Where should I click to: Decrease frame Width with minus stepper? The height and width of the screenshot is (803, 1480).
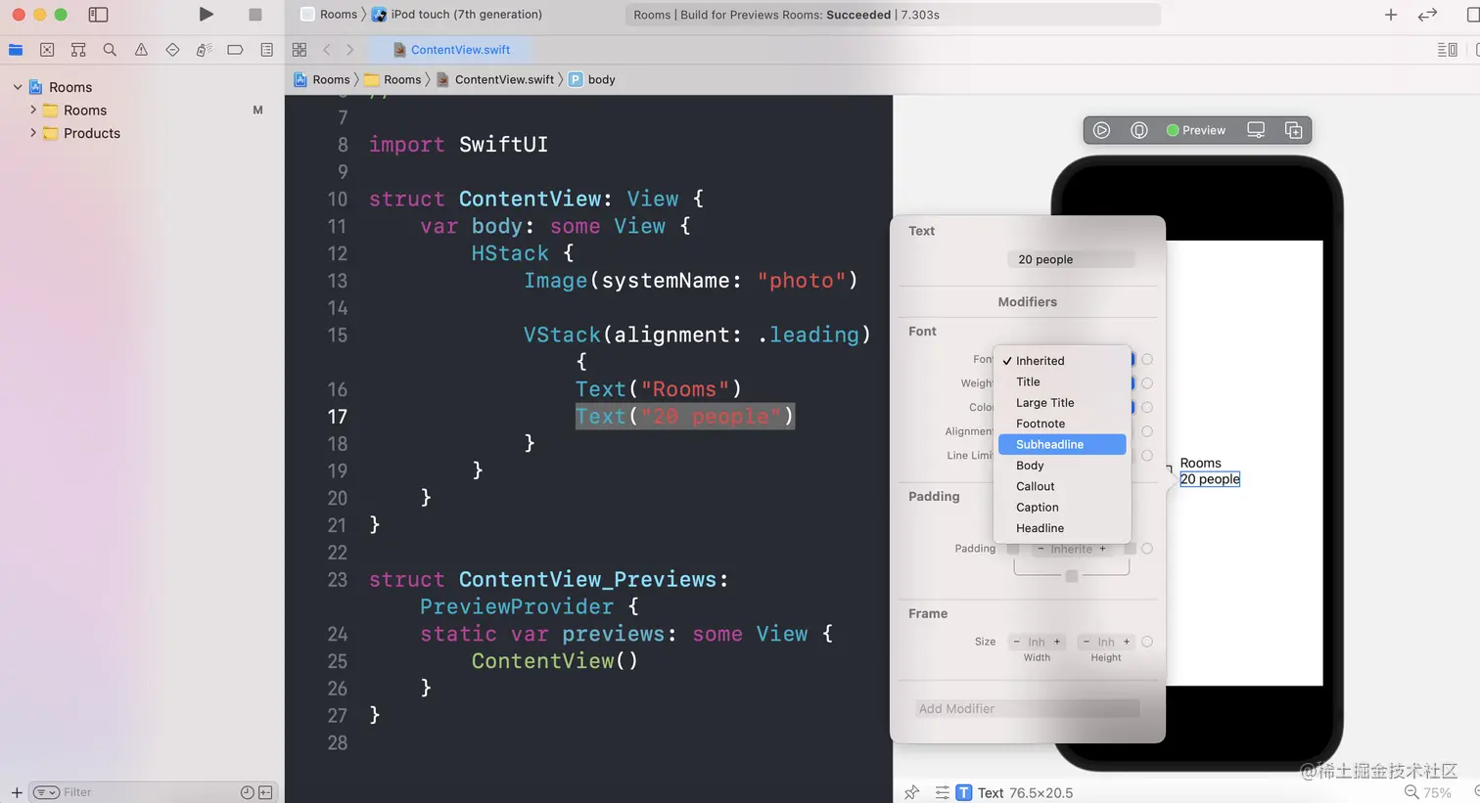(1016, 642)
